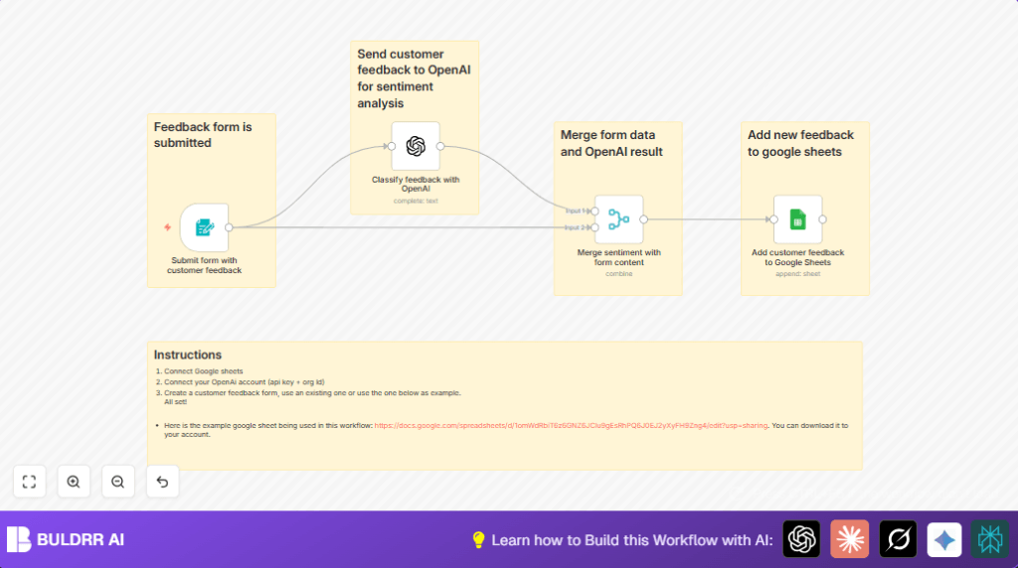Click the 'Instructions' heading

tap(188, 355)
